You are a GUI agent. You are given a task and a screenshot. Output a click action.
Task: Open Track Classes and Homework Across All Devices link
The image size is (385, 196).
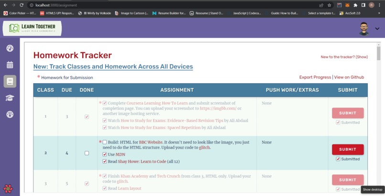click(113, 66)
